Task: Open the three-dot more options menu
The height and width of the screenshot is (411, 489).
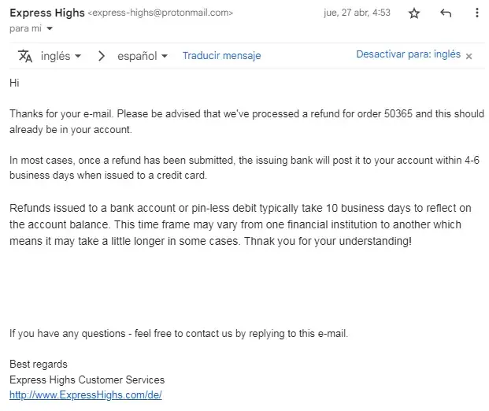Action: [x=476, y=13]
